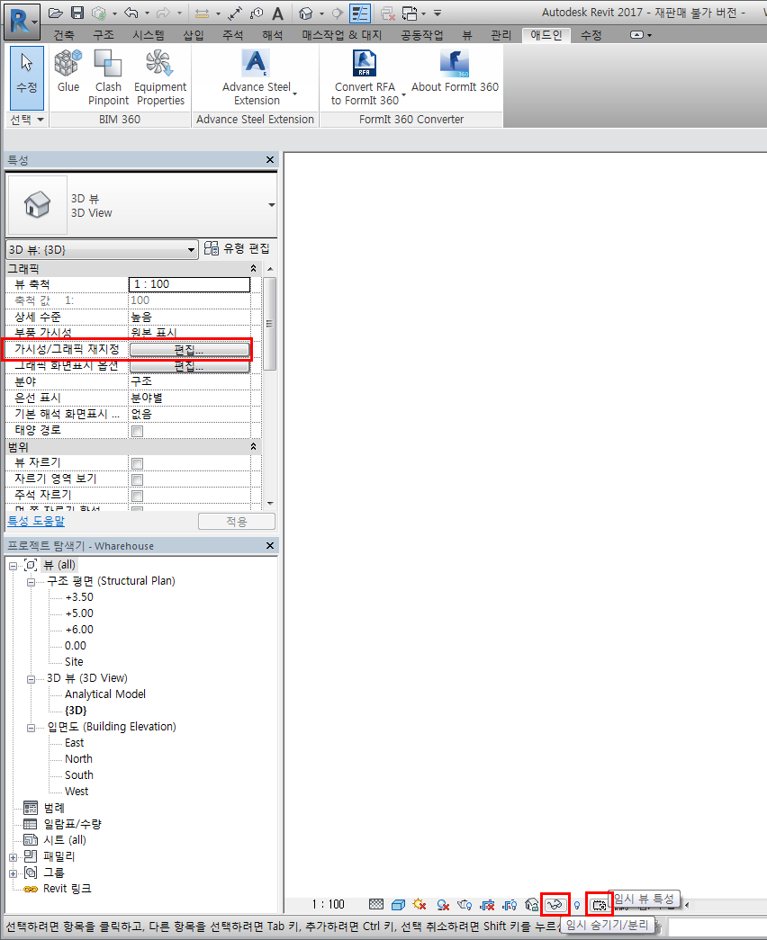767x940 pixels.
Task: Click Convert RFA to FormIt 360
Action: point(365,77)
